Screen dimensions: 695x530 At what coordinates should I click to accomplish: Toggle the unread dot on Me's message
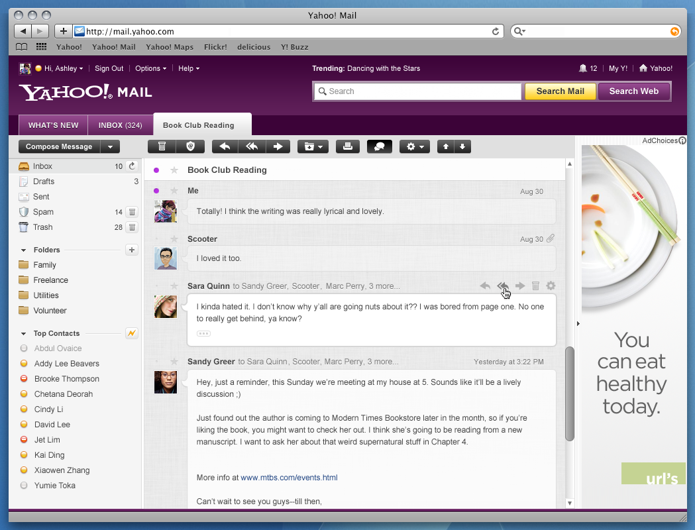pos(156,191)
